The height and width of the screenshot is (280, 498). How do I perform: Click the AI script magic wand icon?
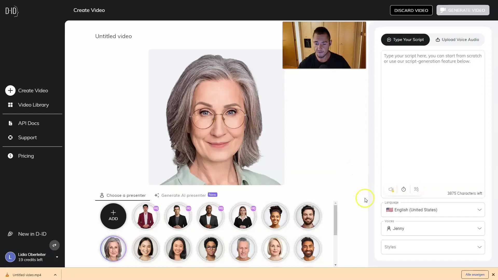(416, 189)
